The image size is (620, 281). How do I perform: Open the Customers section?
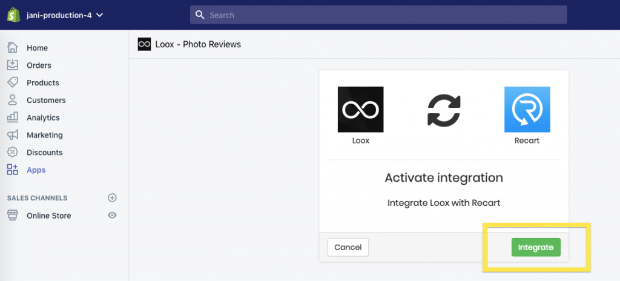tap(46, 100)
